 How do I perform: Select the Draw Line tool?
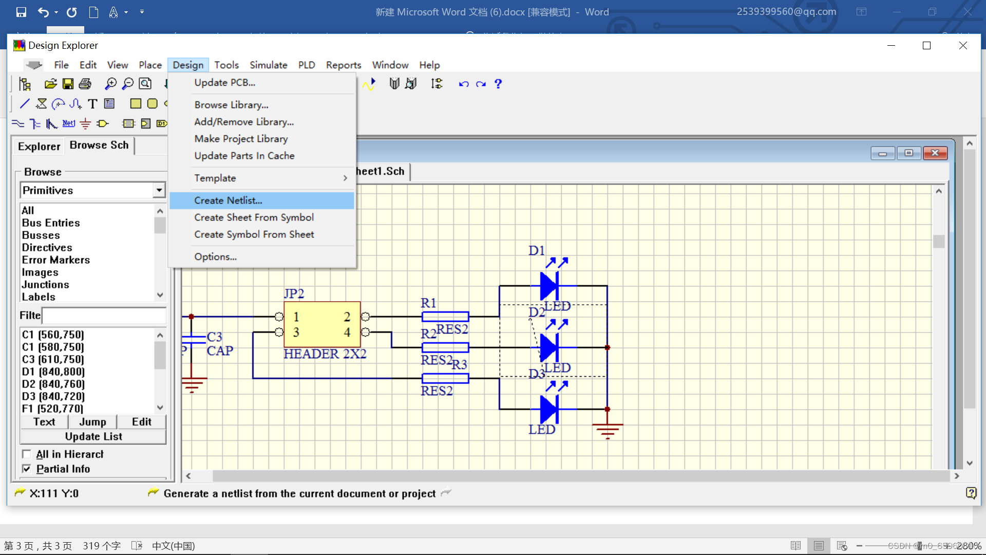click(24, 104)
